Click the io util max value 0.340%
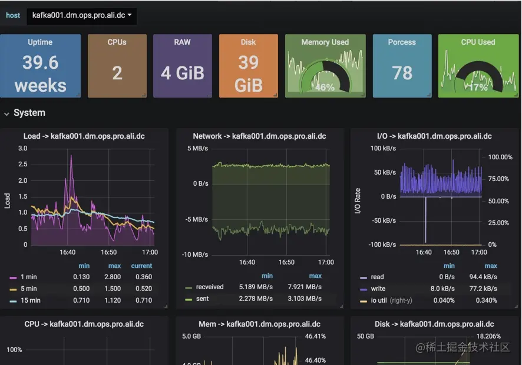522x365 pixels. tap(487, 300)
